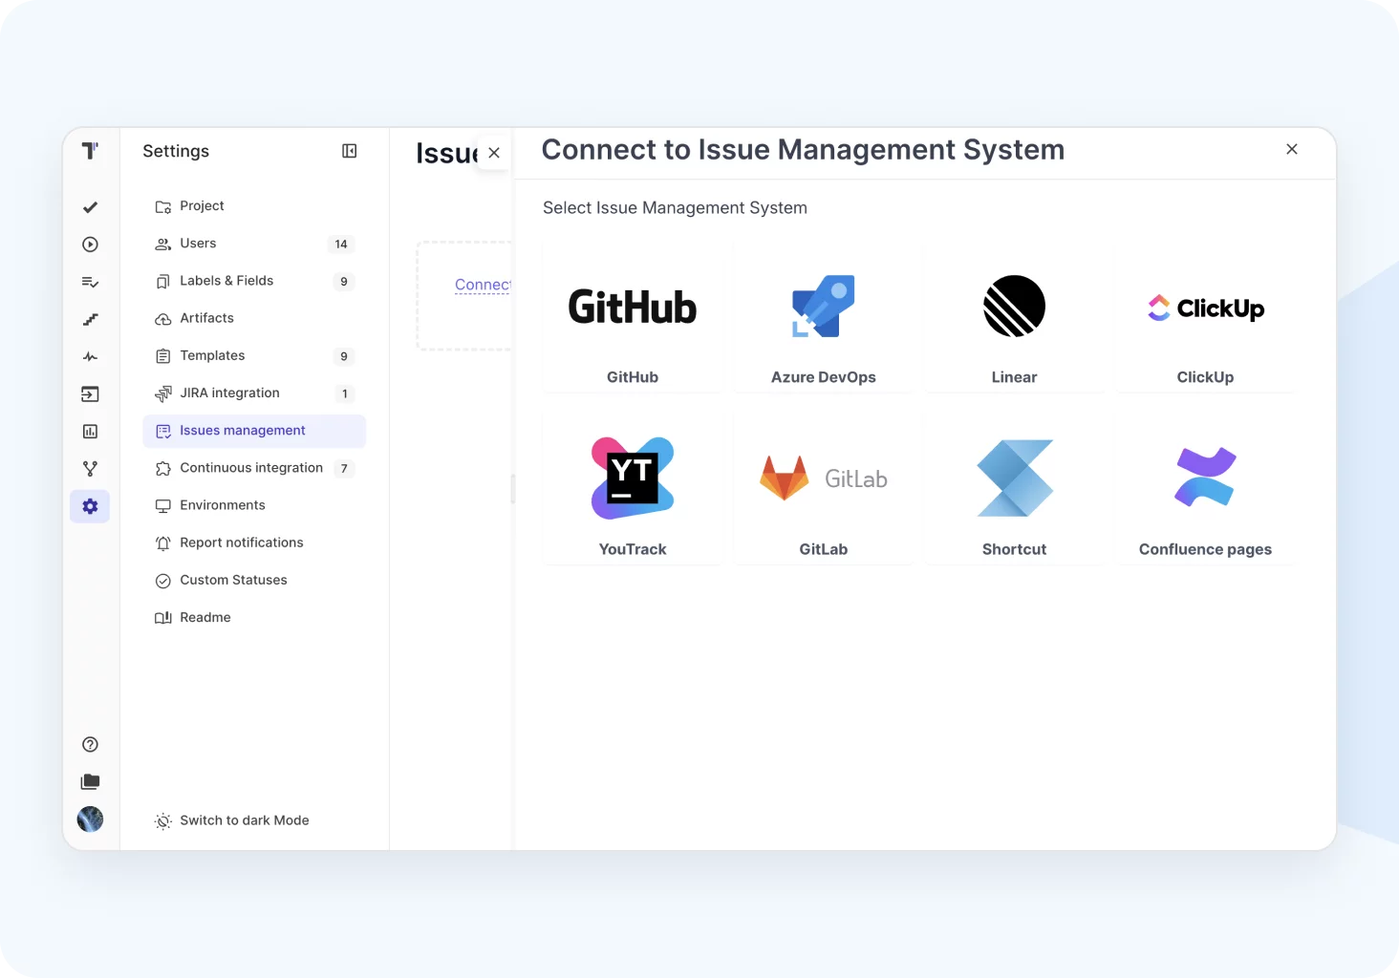The height and width of the screenshot is (978, 1399).
Task: Open Report notifications settings
Action: [x=241, y=542]
